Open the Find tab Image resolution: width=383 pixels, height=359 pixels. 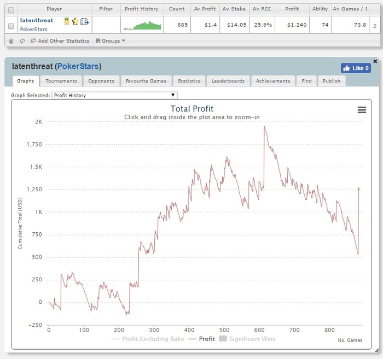(x=306, y=81)
